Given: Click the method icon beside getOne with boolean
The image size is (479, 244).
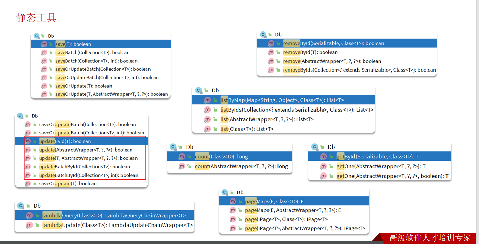Looking at the screenshot, I should click(x=323, y=176).
